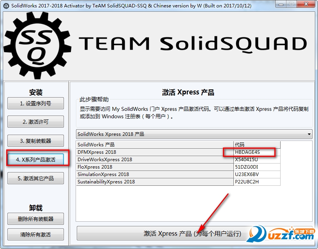Image resolution: width=318 pixels, height=249 pixels.
Task: Select '3. 复制装载器' button
Action: pyautogui.click(x=36, y=141)
